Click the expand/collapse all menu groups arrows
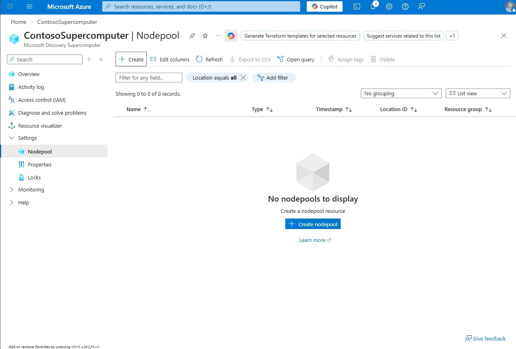Screen dimensions: 516x349 pos(89,59)
